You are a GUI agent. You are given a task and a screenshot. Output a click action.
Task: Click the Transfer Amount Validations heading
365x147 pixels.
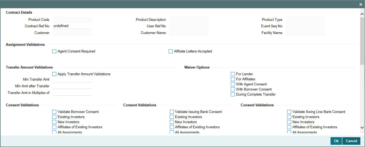pyautogui.click(x=29, y=67)
